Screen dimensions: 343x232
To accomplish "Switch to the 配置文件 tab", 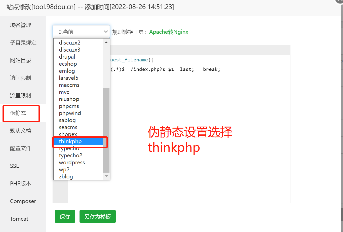I will (21, 148).
